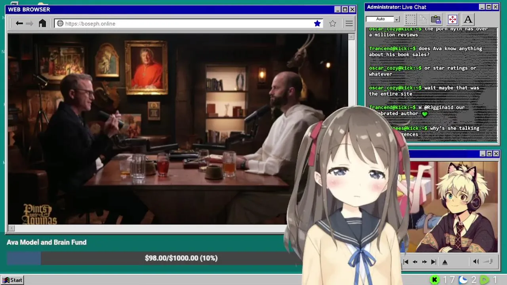Adjust the media player volume slider
The height and width of the screenshot is (285, 507).
click(488, 261)
